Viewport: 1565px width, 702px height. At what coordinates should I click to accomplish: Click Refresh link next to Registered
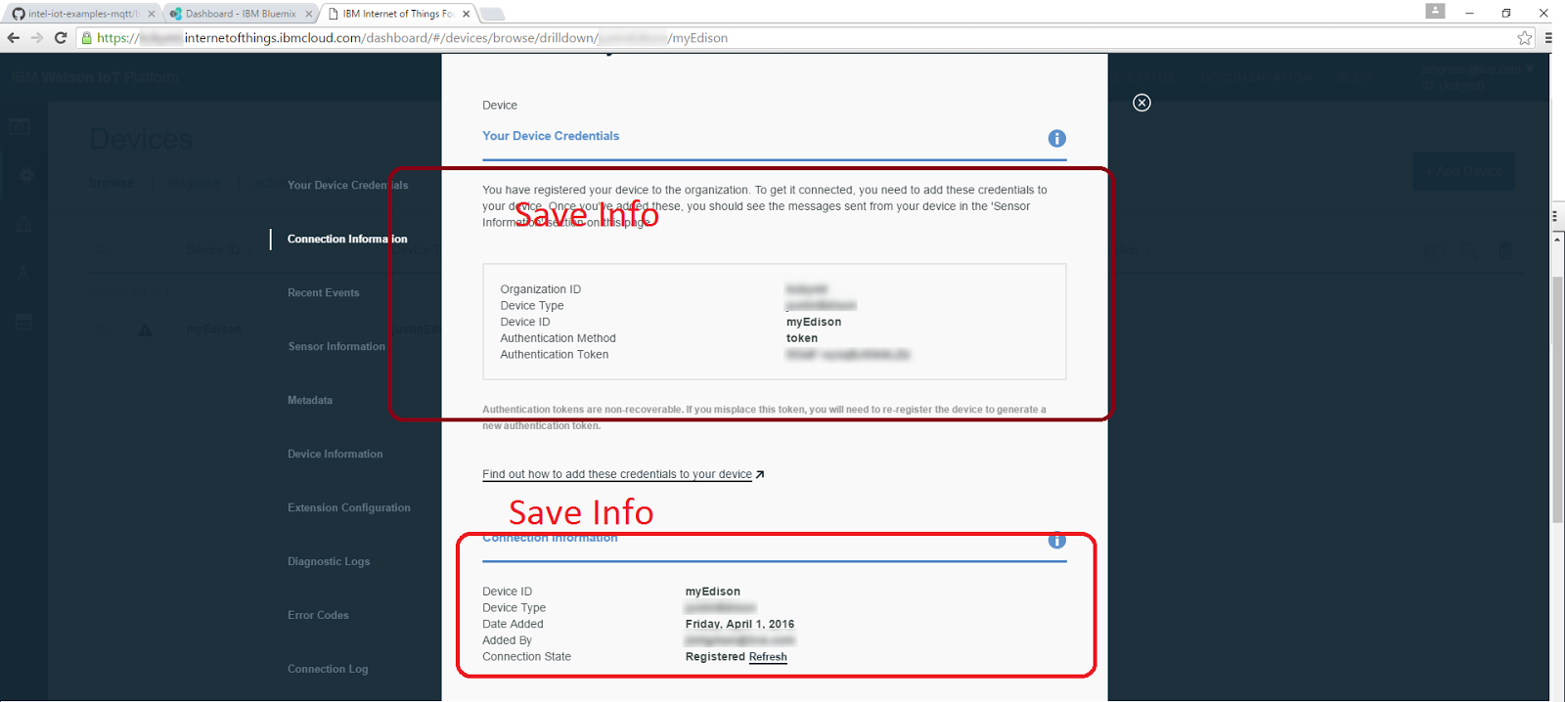click(768, 657)
